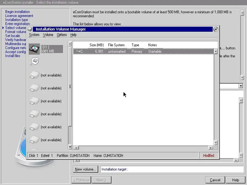Click the 'Primary' type cell

(x=137, y=51)
